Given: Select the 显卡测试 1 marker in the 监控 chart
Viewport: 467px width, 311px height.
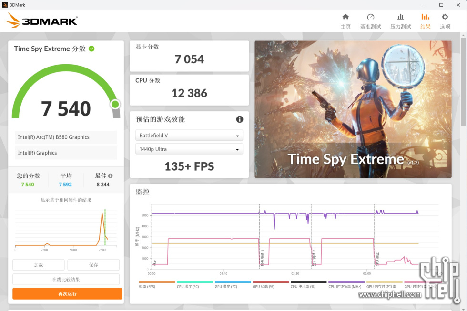Looking at the screenshot, I should (x=263, y=257).
